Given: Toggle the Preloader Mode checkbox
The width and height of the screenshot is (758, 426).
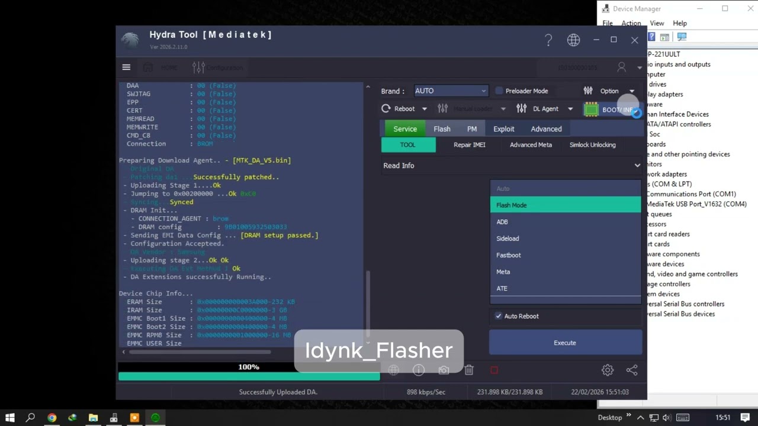Looking at the screenshot, I should (x=499, y=91).
